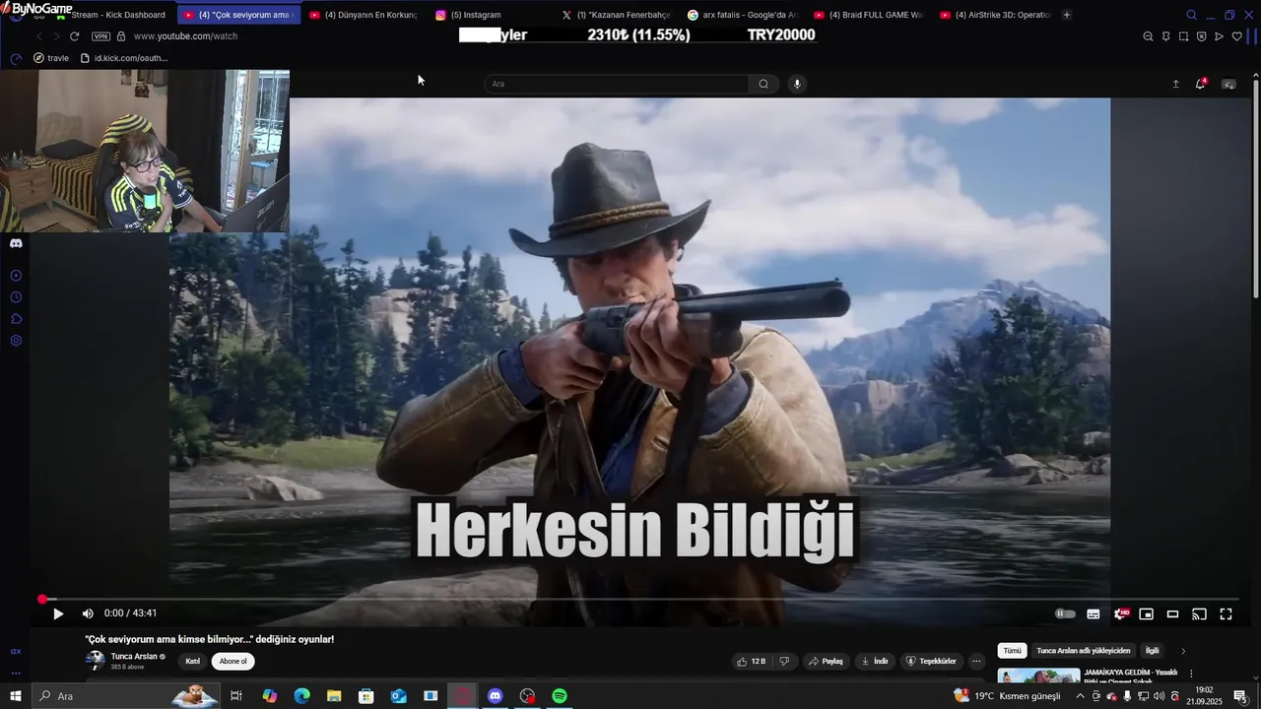Open options menu for JAMAİKA'YA GELDİM video
The height and width of the screenshot is (709, 1261).
(1191, 674)
